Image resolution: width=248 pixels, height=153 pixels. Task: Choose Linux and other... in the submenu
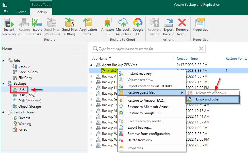(x=212, y=99)
